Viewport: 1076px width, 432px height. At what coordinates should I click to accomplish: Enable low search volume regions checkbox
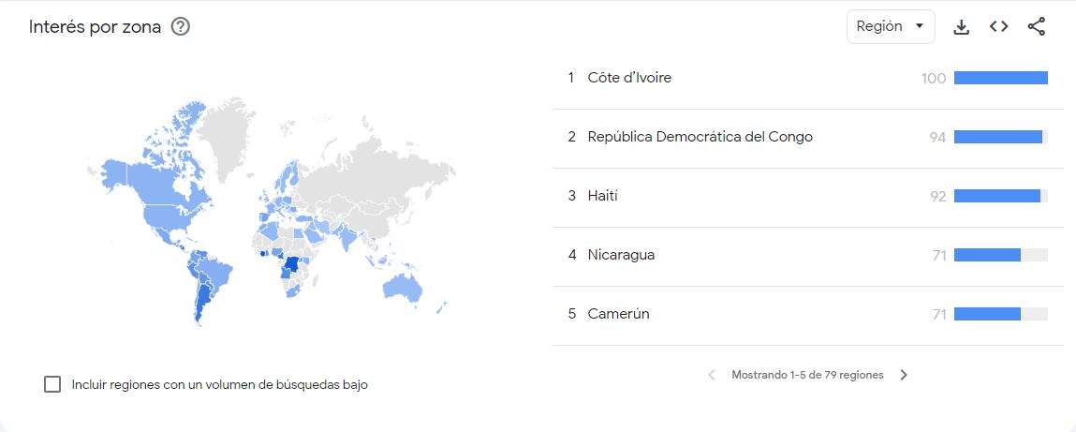(52, 384)
